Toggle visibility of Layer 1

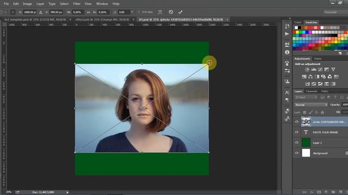tap(297, 142)
